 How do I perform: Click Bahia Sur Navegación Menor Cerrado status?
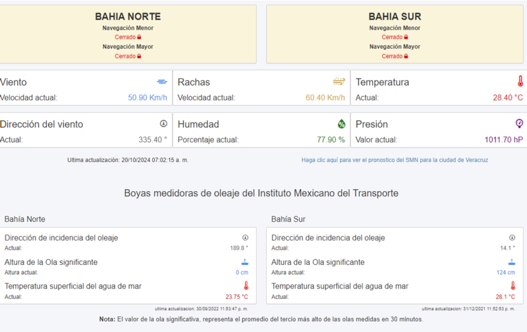click(395, 37)
